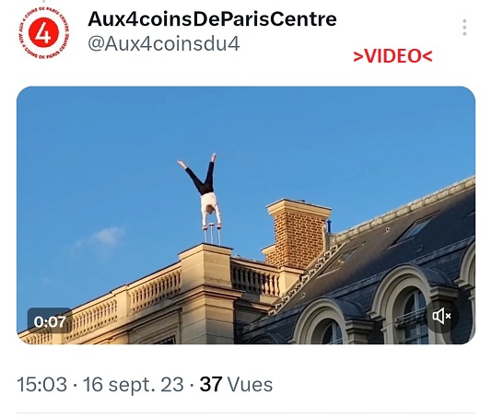Open the @Aux4coinsdu4 handle link
Screen dimensions: 492x418
tap(164, 43)
